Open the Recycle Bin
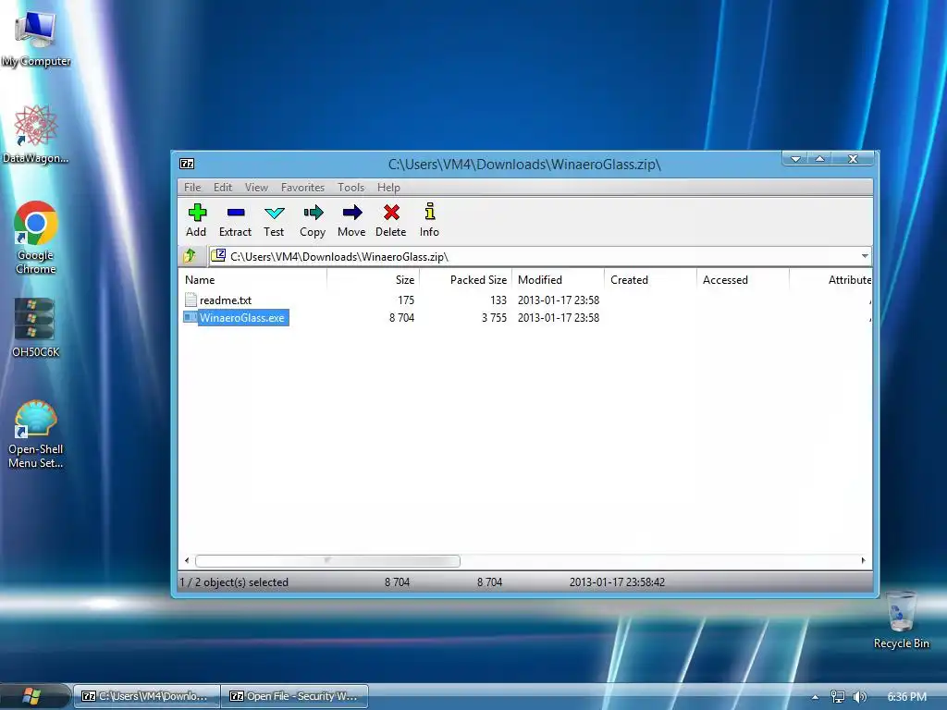This screenshot has width=947, height=710. (901, 620)
